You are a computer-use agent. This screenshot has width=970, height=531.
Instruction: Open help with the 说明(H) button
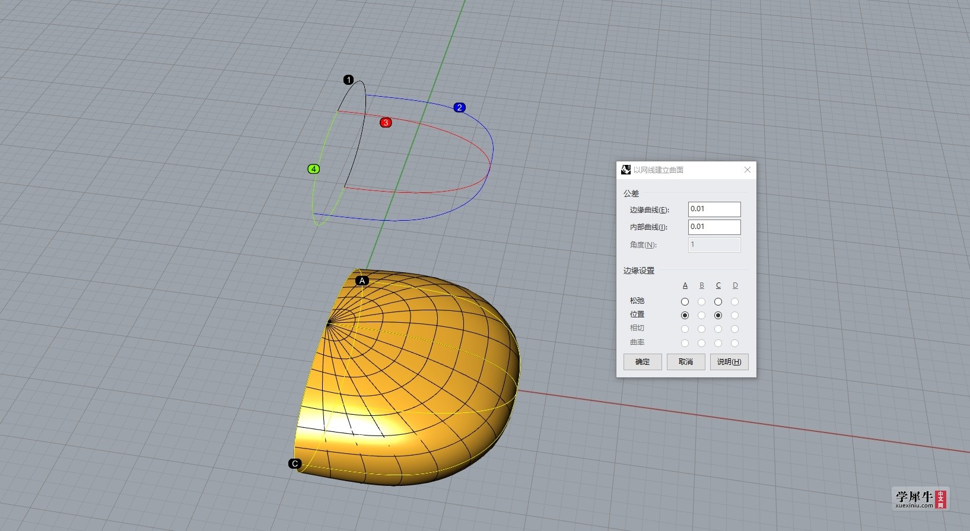point(729,362)
